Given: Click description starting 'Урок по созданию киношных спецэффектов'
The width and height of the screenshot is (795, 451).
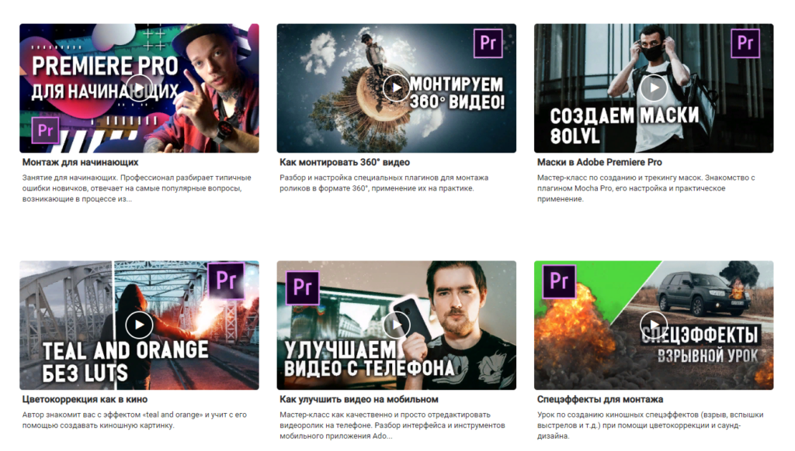Looking at the screenshot, I should tap(650, 425).
